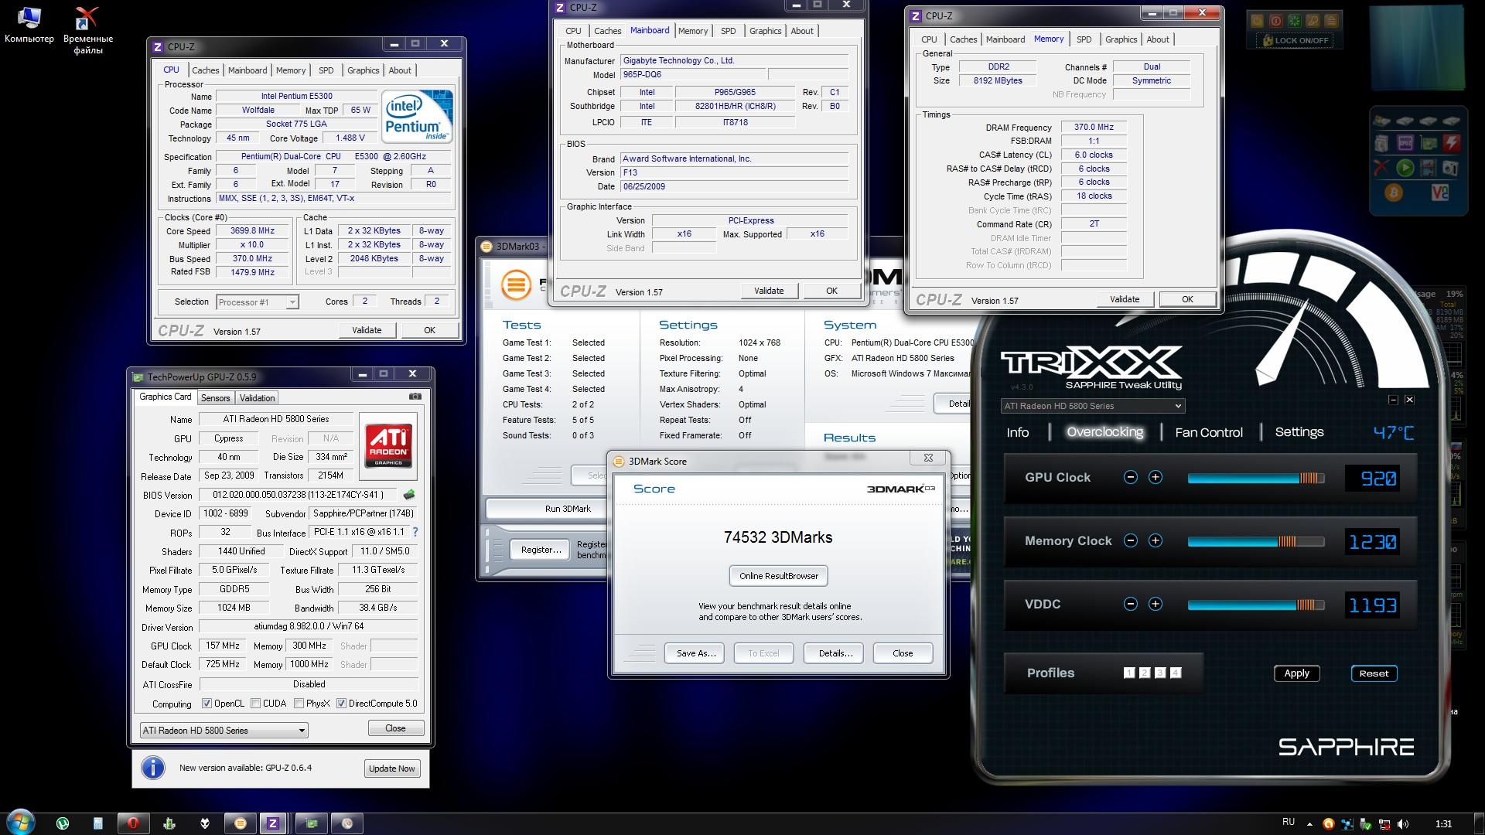1485x835 pixels.
Task: Click the red power icon in gadget
Action: point(1275,21)
